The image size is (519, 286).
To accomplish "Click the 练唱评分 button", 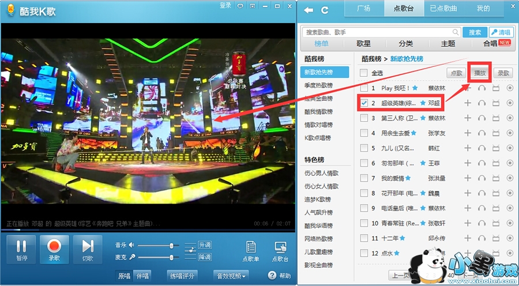I will coord(182,276).
